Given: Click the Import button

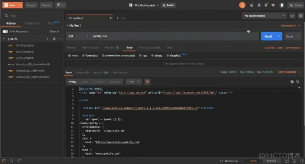Looking at the screenshot, I should 31,5.
